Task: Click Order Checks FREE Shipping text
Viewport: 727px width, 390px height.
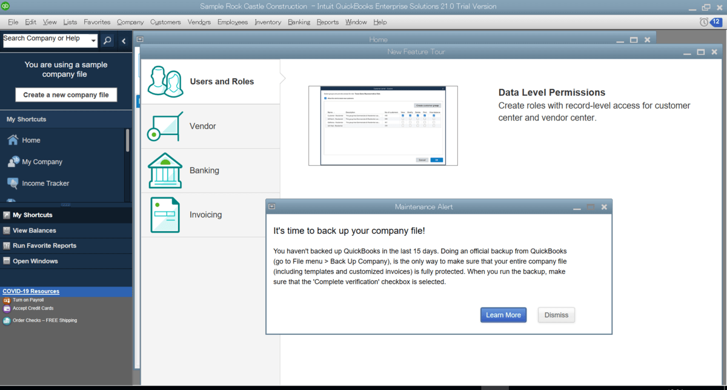Action: coord(45,320)
